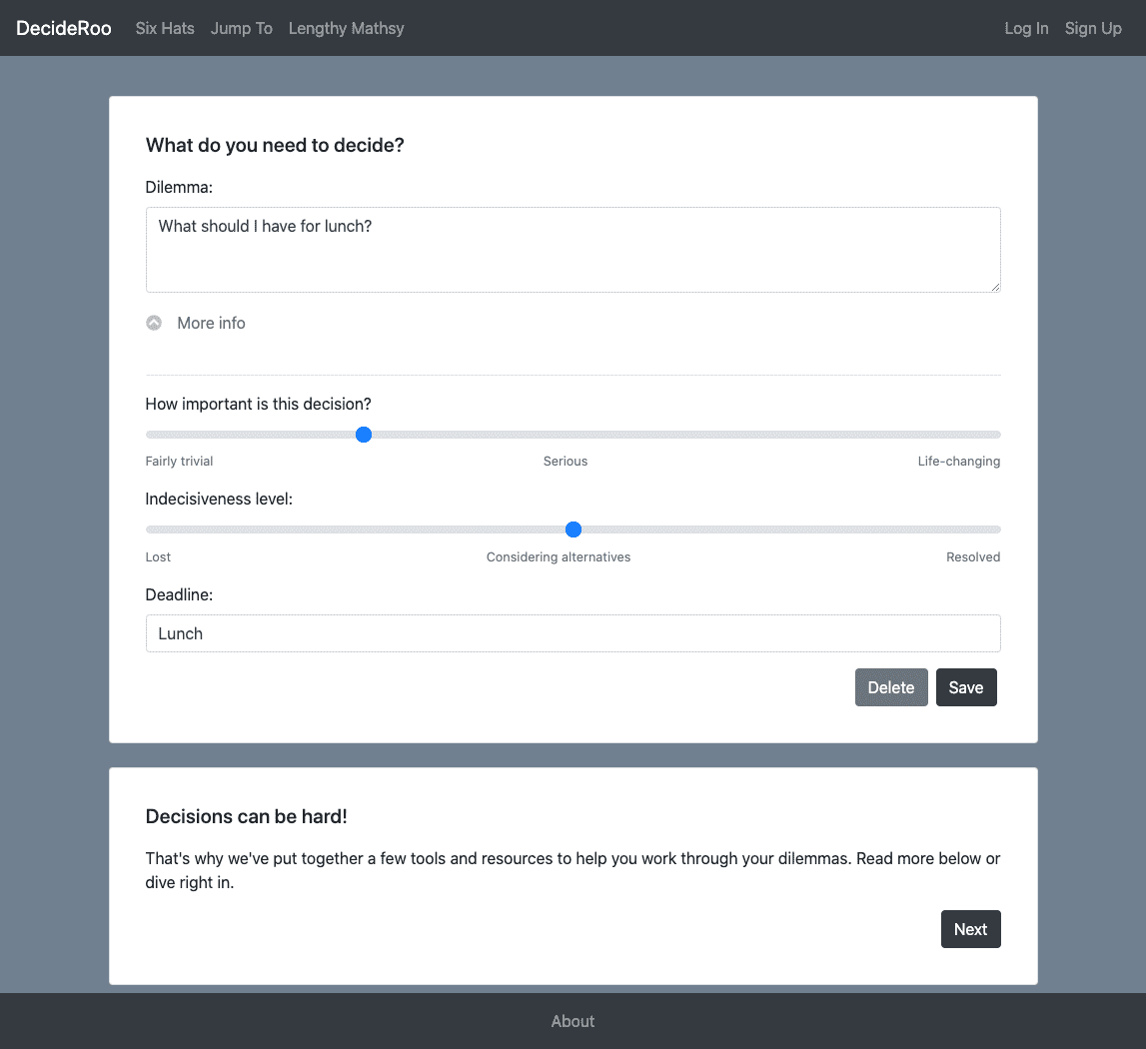The width and height of the screenshot is (1146, 1049).
Task: Click the Indecisiveness level slider handle
Action: pyautogui.click(x=573, y=529)
